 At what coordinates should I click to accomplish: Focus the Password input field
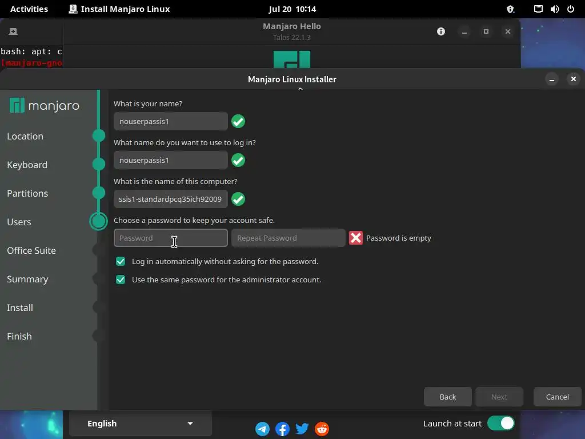pos(171,238)
